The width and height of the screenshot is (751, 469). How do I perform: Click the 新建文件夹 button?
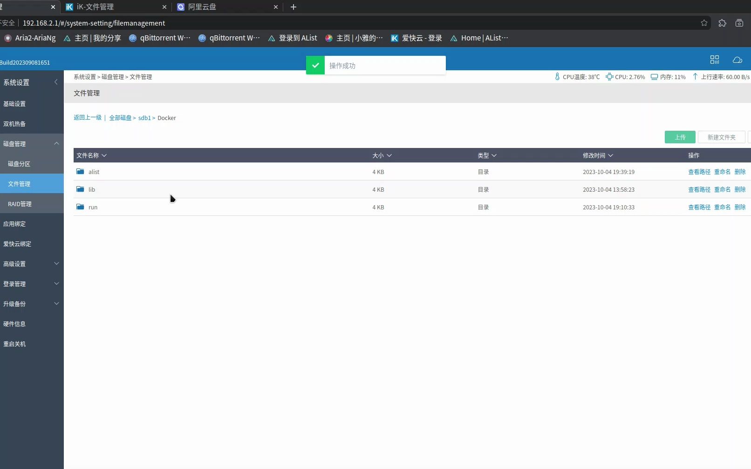coord(721,137)
